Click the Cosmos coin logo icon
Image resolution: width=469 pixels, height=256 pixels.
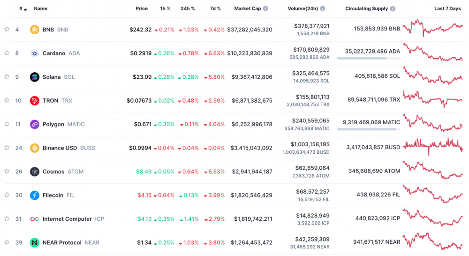tap(34, 172)
